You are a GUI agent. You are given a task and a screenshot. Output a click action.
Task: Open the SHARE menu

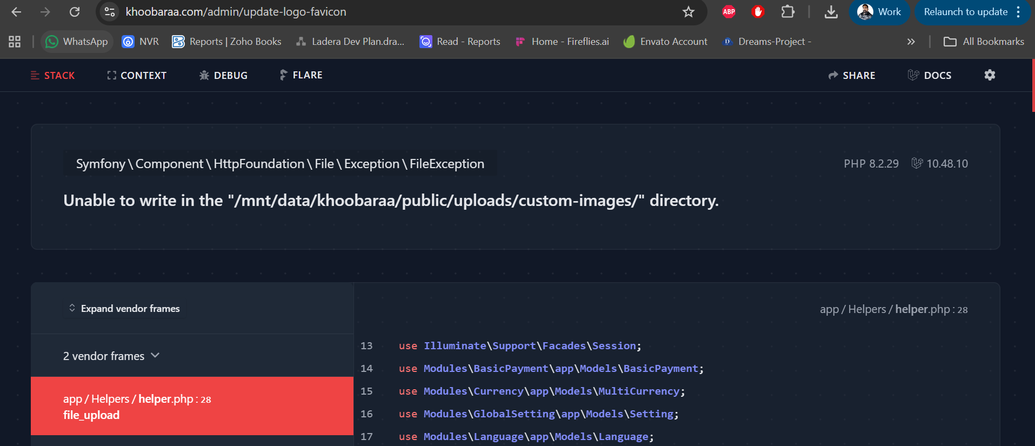852,75
